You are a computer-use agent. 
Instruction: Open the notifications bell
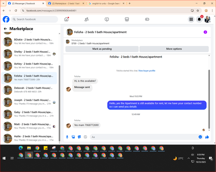[199, 19]
